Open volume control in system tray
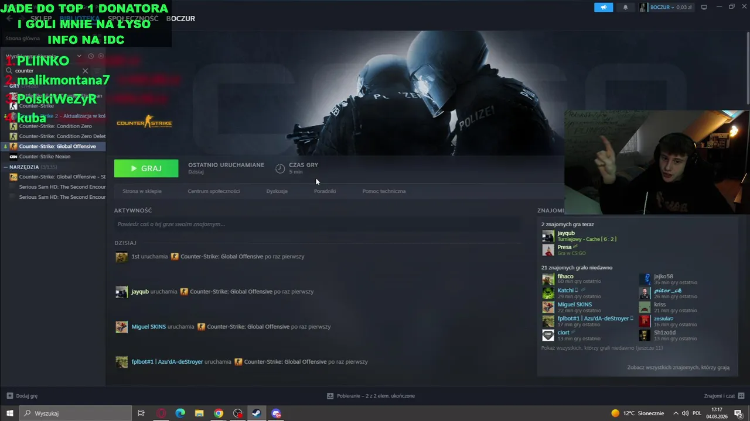Viewport: 750px width, 421px height. [686, 413]
